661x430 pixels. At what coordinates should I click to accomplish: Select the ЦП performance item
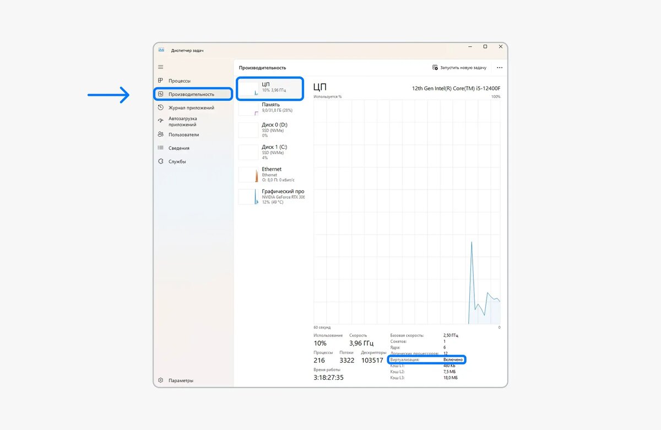pyautogui.click(x=270, y=88)
